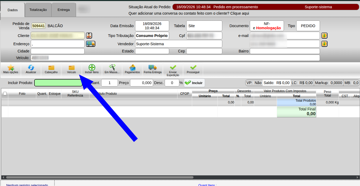Click the scrollbar right arrow under table
This screenshot has height=186, width=360.
click(358, 177)
